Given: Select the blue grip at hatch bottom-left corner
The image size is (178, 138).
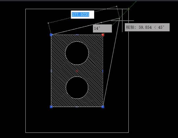Looking at the screenshot, I should point(51,107).
